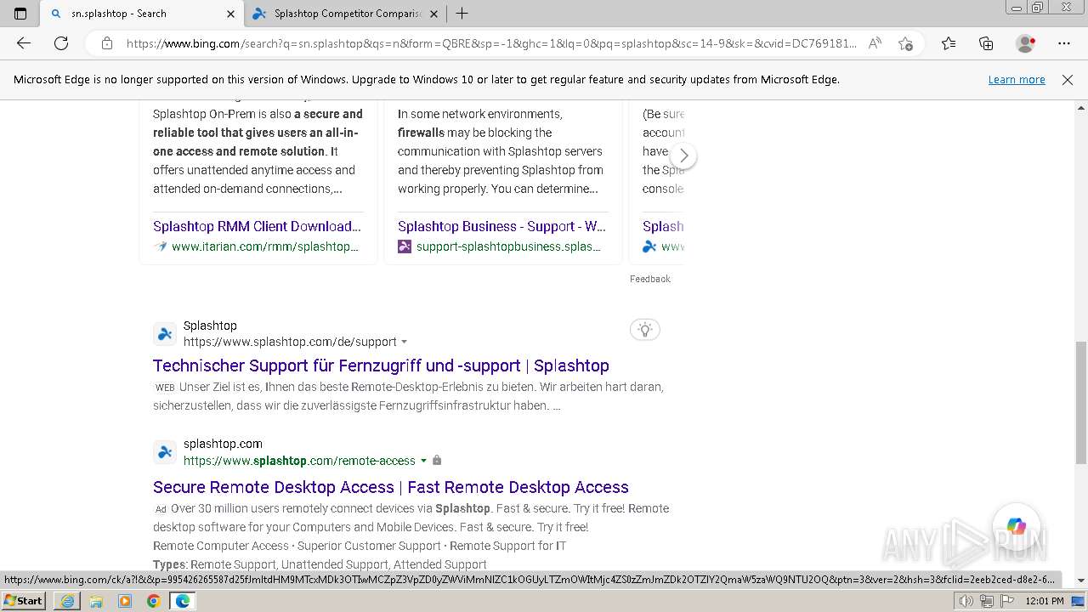Click the 12:01 PM system clock

click(1045, 601)
